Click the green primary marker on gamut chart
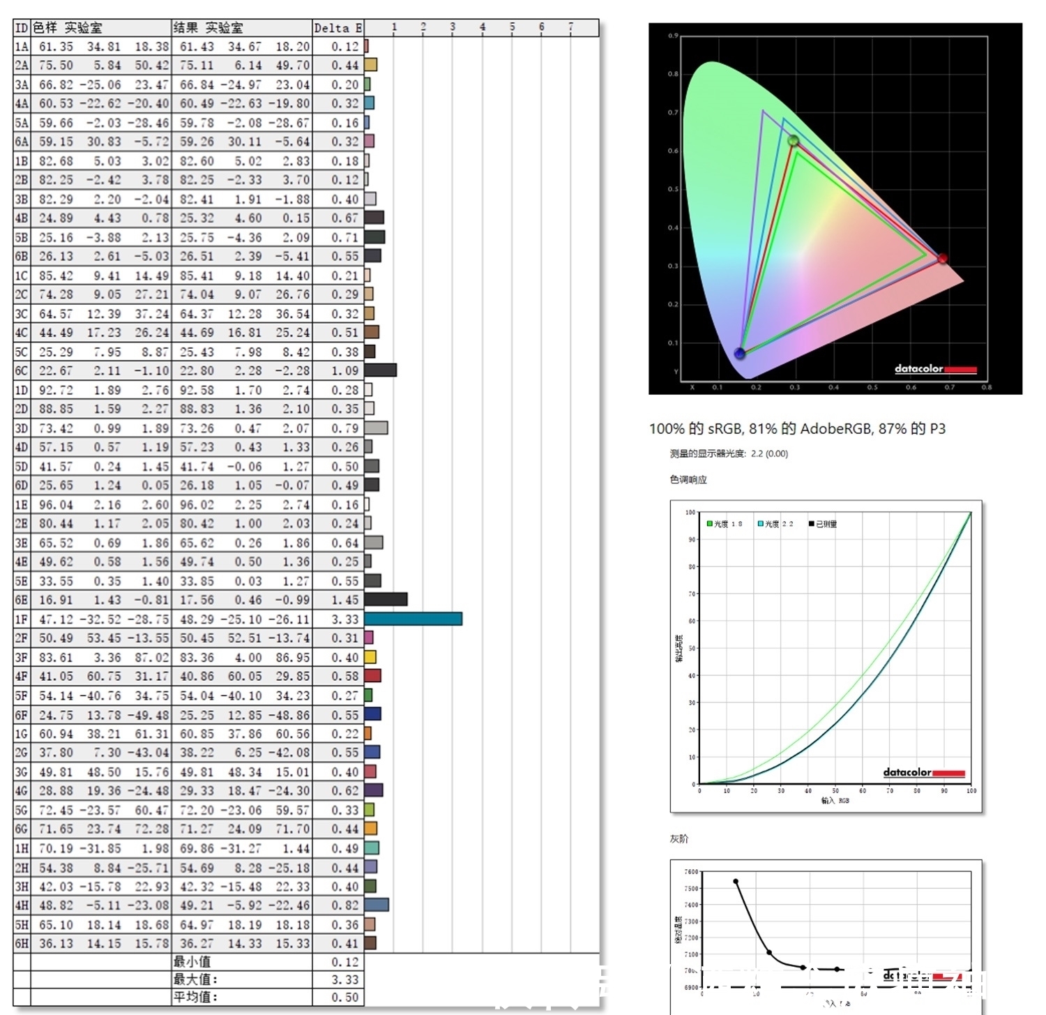The image size is (1046, 1015). (x=793, y=141)
